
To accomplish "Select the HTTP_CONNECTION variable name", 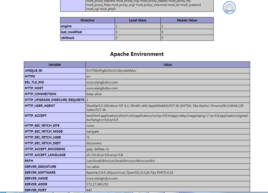I will point(40,94).
